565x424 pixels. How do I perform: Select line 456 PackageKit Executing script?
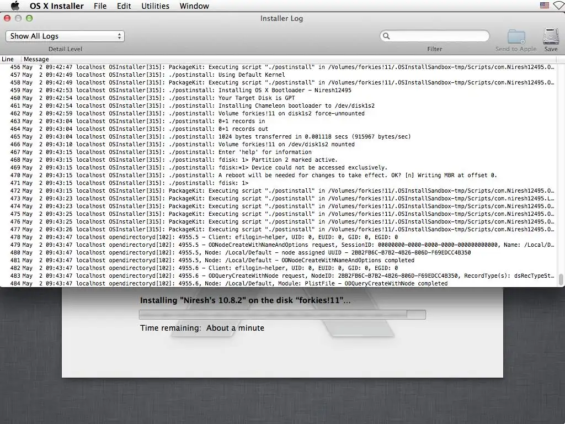(279, 67)
